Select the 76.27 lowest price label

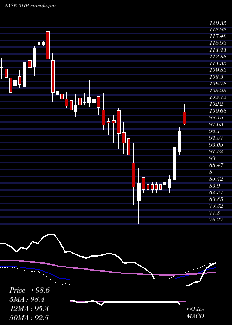[217, 219]
